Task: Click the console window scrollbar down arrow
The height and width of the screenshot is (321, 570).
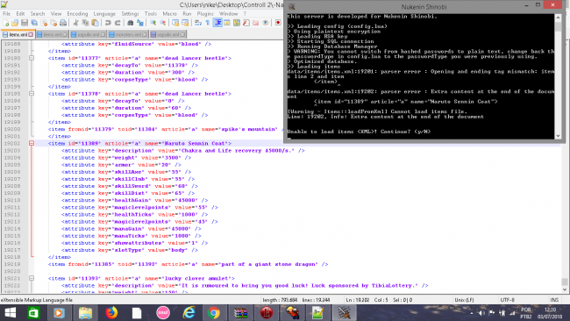Action: (558, 136)
